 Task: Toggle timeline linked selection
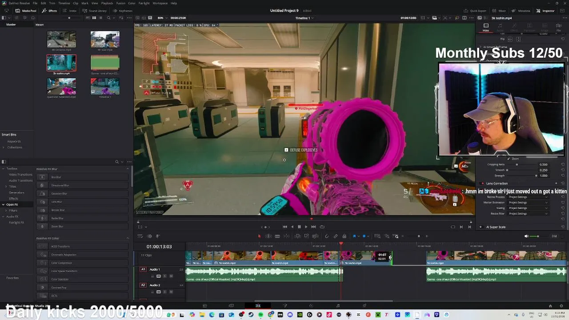336,236
